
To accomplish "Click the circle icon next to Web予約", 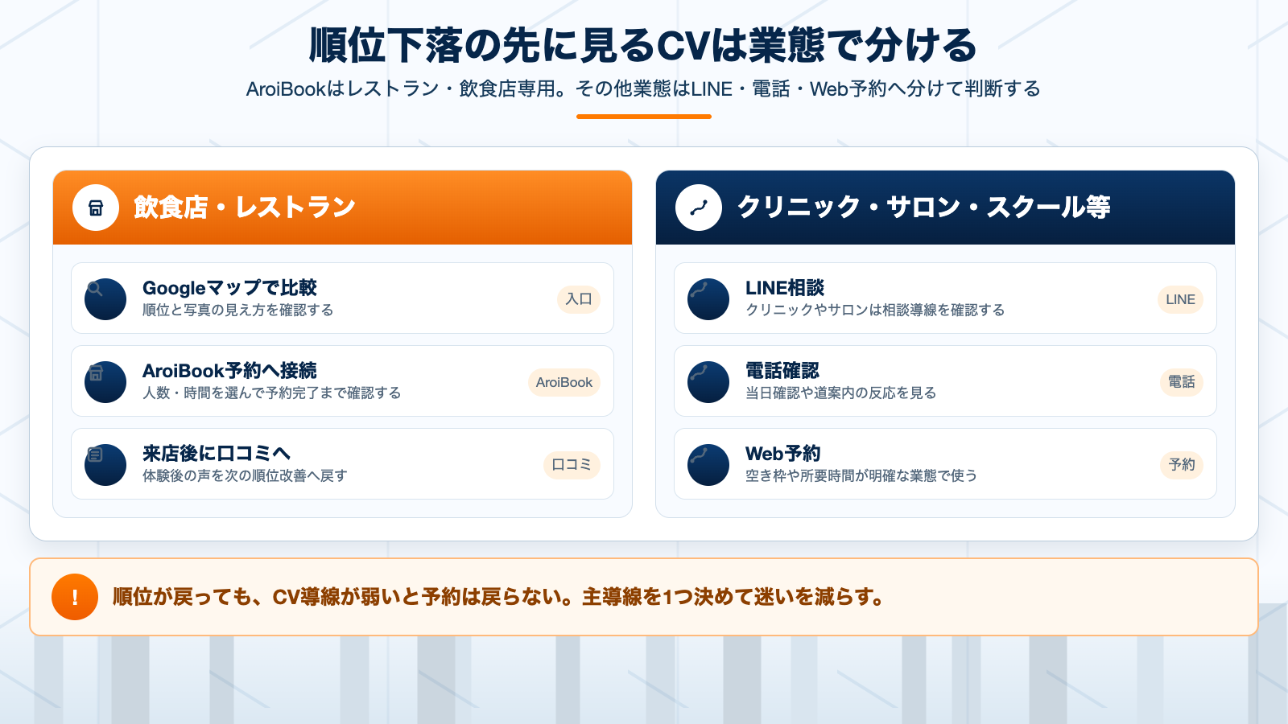I will (708, 465).
